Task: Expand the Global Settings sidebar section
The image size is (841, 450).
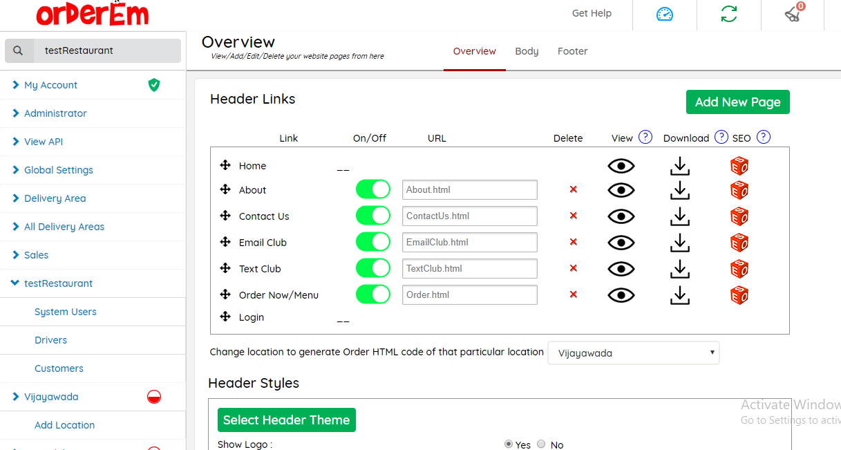Action: pyautogui.click(x=58, y=170)
